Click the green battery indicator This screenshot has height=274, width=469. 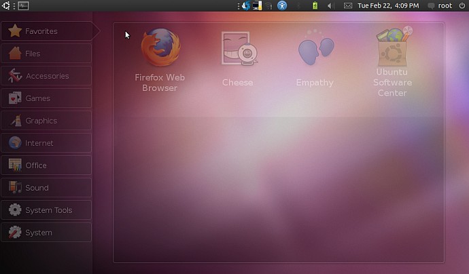pyautogui.click(x=315, y=5)
